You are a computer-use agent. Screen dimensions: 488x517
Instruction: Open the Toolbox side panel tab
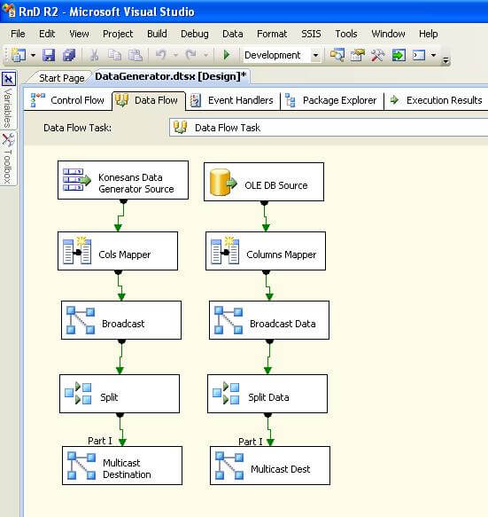pos(8,159)
